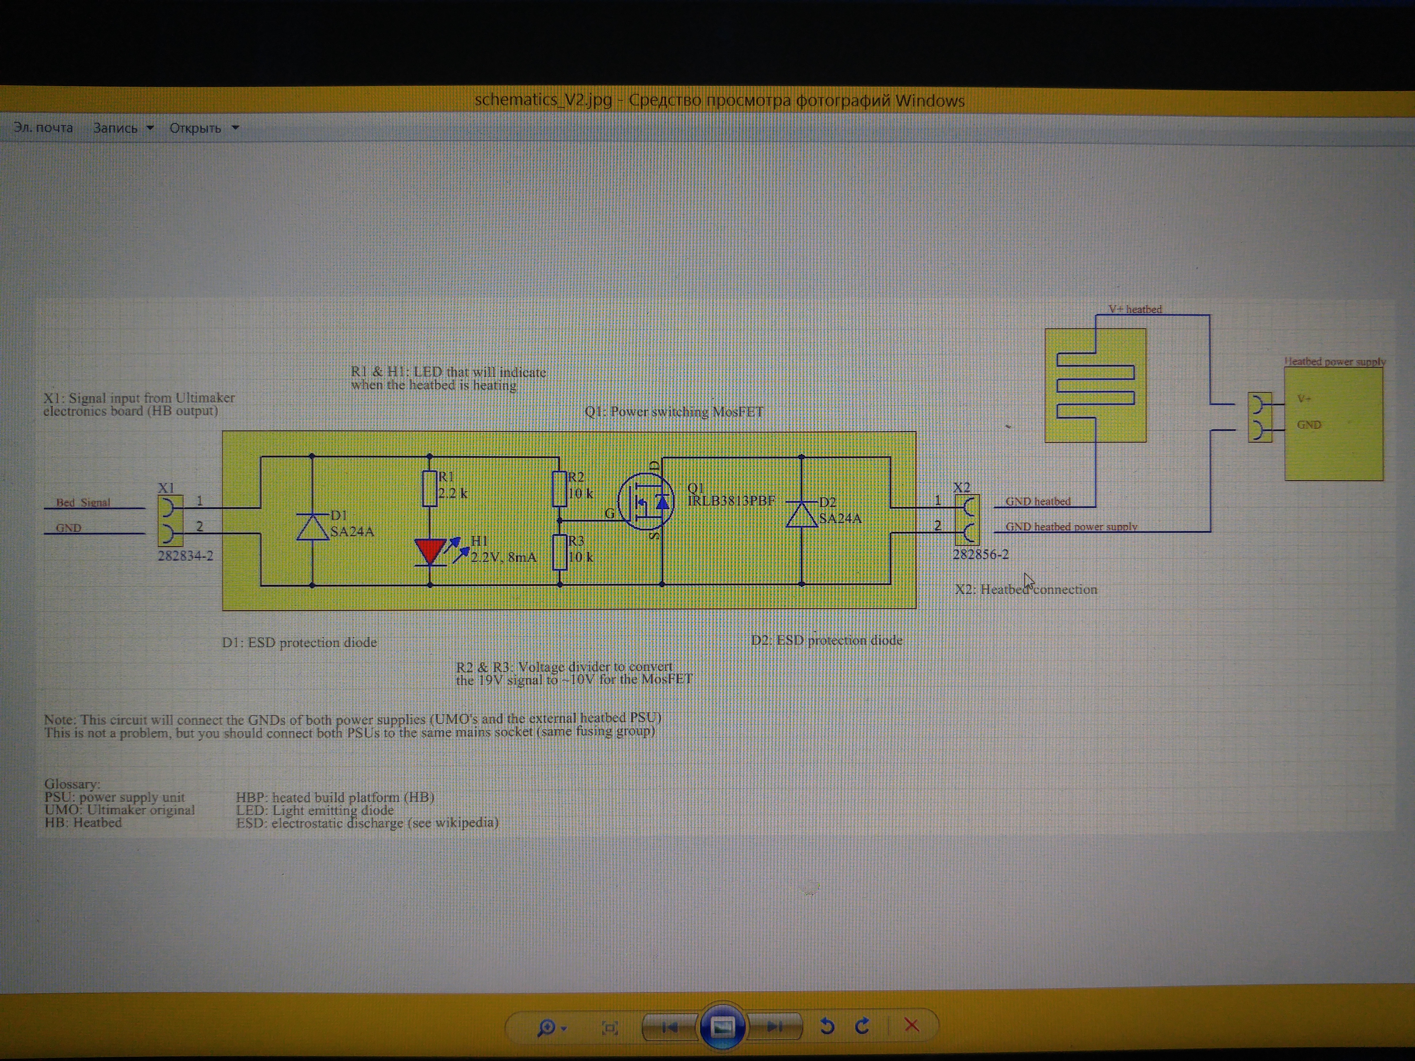Expand the zoom level dropdown arrow

coord(564,1028)
